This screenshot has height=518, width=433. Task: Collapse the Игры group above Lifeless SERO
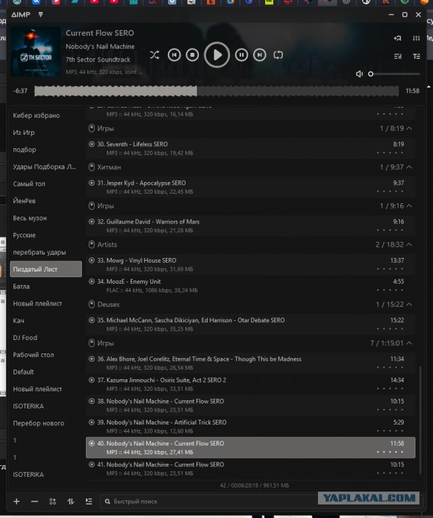(x=409, y=128)
